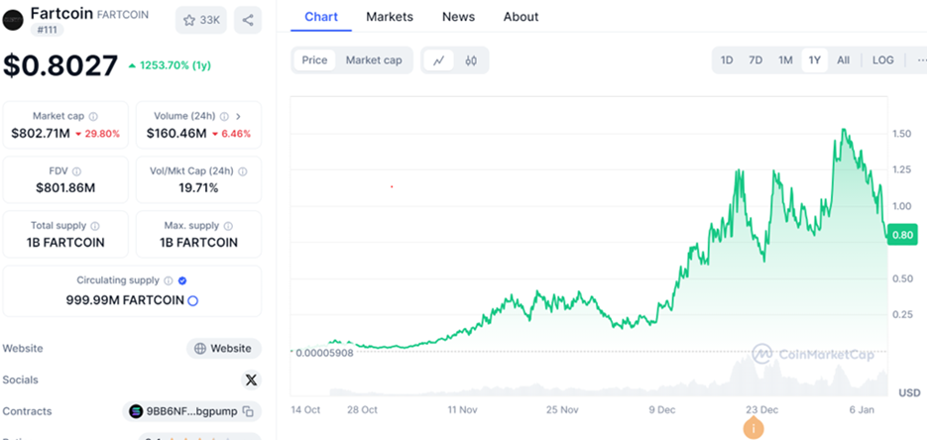Select the Price toggle option
Viewport: 932px width, 440px height.
click(314, 60)
